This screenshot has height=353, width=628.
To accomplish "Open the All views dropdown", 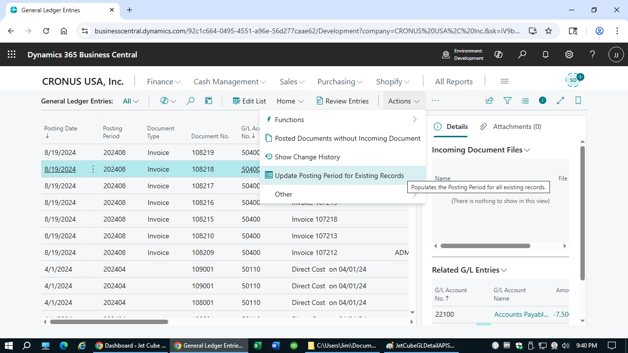I will coord(131,101).
